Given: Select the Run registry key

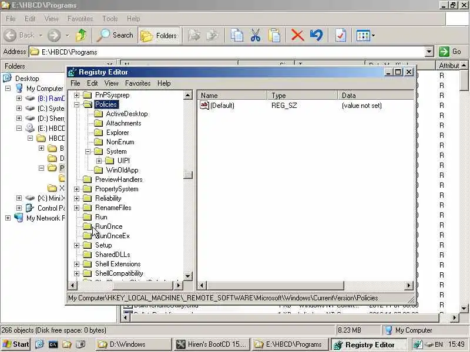Looking at the screenshot, I should (x=101, y=217).
